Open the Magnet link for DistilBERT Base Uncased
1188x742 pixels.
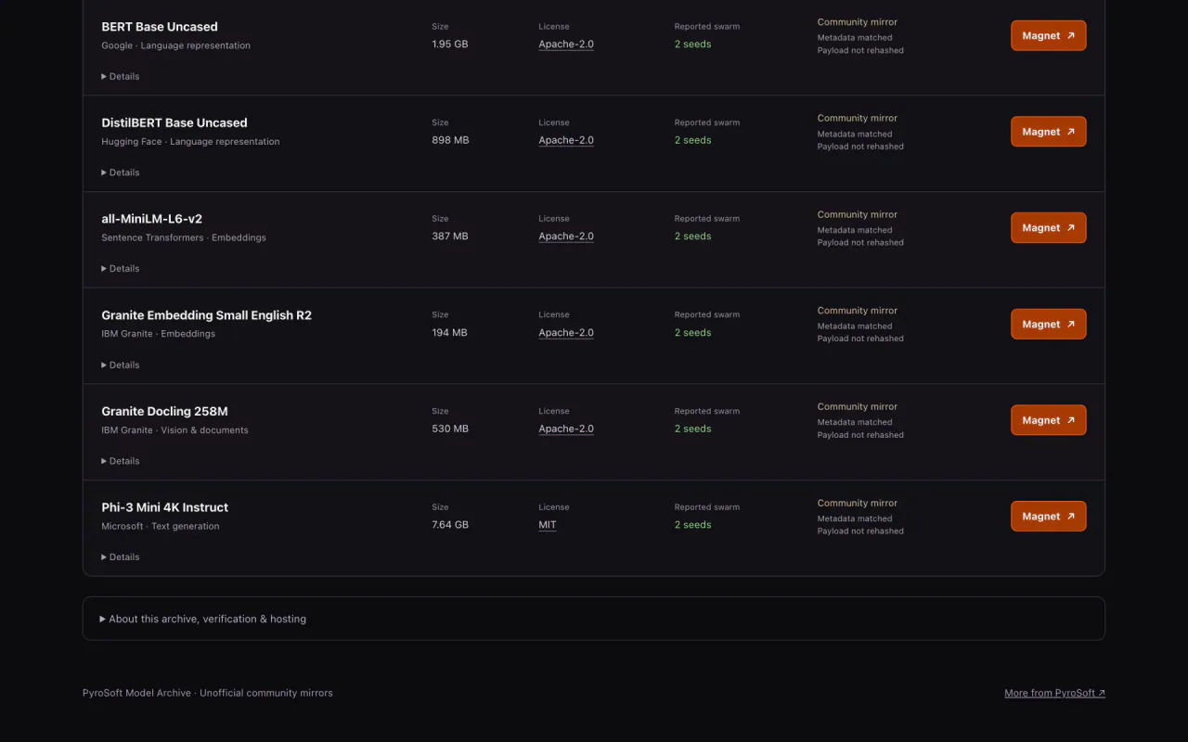click(x=1048, y=132)
